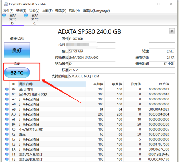Click status dot of row 09 通电时间
The image size is (179, 162).
pyautogui.click(x=7, y=89)
